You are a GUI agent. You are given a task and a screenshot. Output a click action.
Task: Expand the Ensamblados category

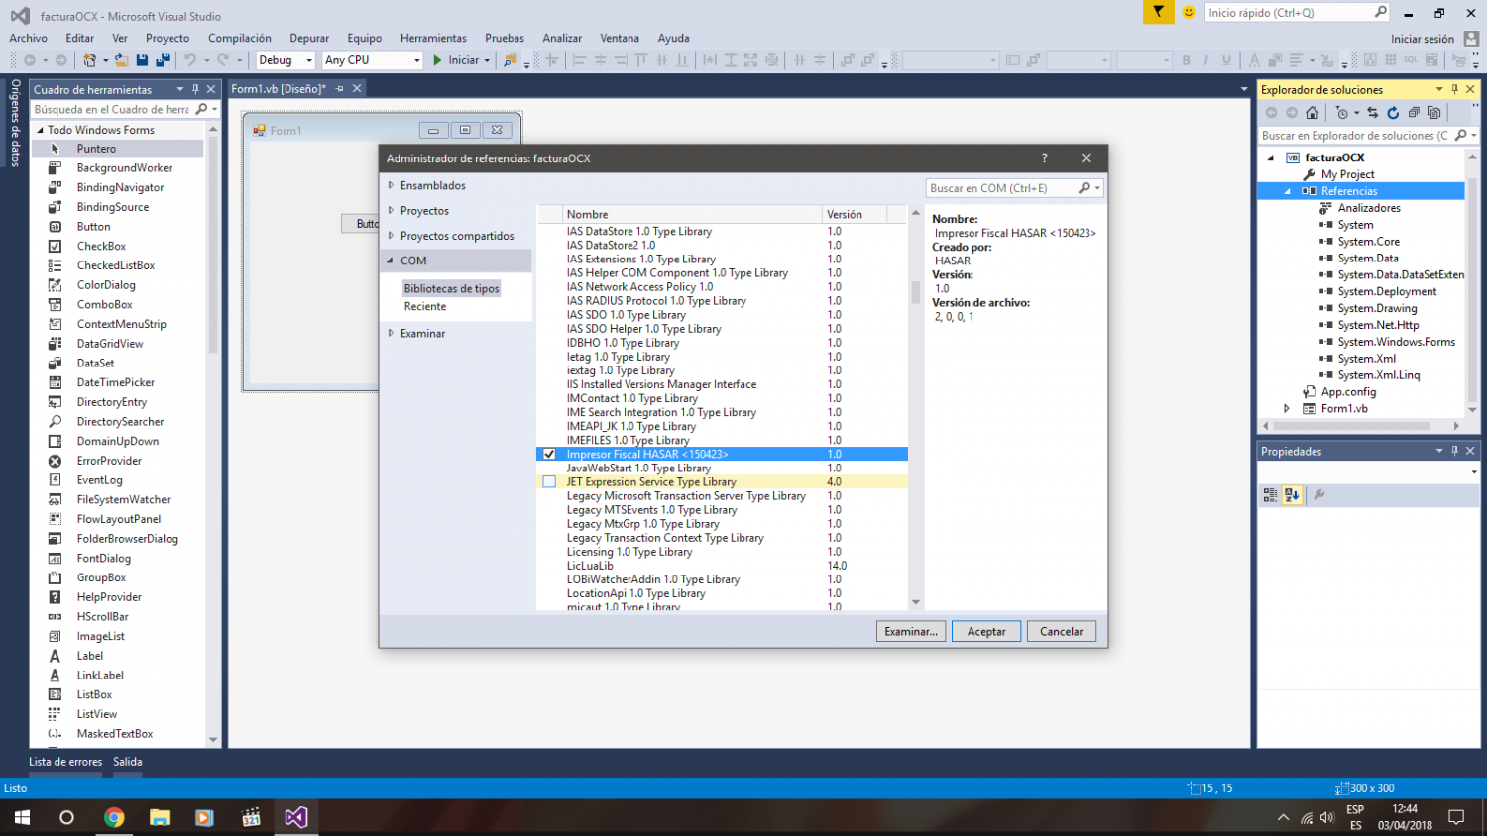pos(391,185)
